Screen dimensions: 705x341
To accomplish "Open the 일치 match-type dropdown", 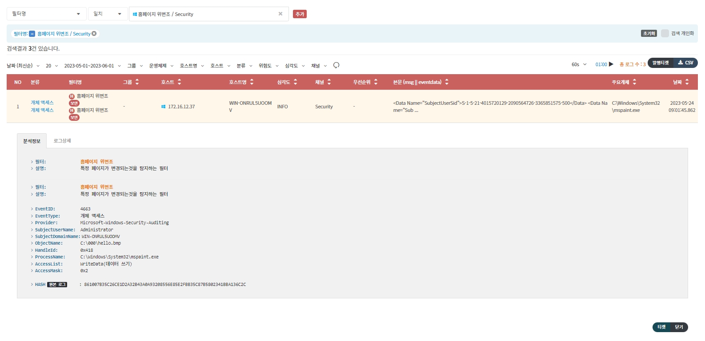I will pyautogui.click(x=108, y=14).
